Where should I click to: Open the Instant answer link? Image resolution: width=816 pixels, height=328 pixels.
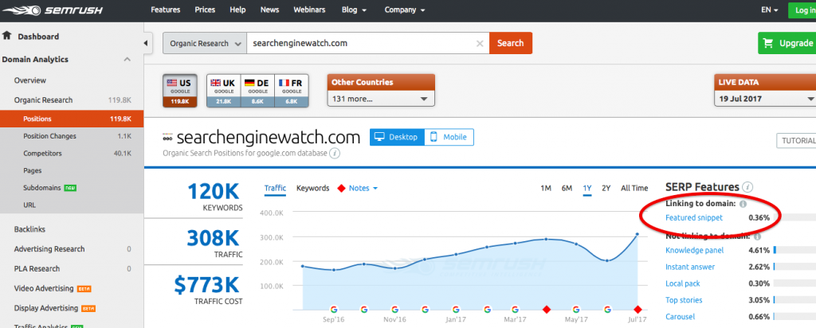690,267
